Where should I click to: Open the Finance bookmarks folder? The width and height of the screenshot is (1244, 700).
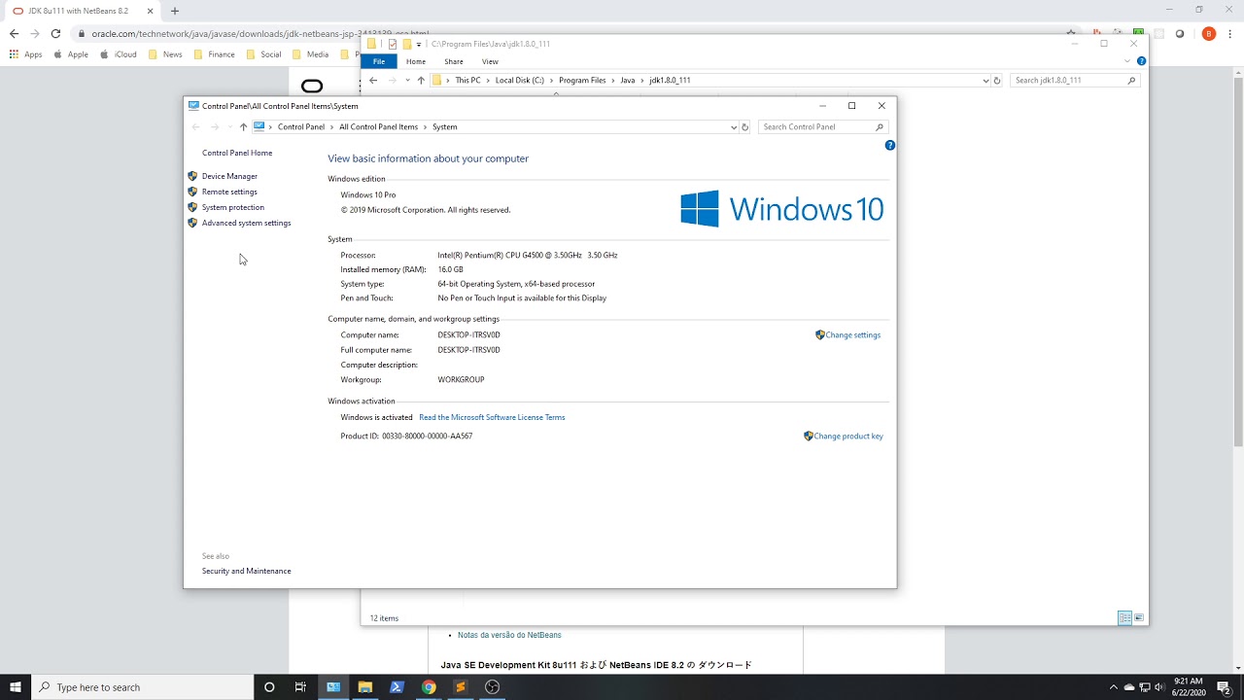click(x=215, y=54)
